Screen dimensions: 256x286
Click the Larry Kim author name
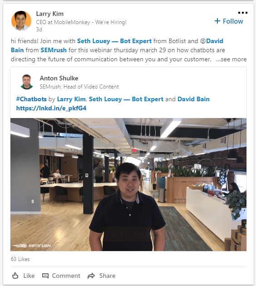(50, 14)
